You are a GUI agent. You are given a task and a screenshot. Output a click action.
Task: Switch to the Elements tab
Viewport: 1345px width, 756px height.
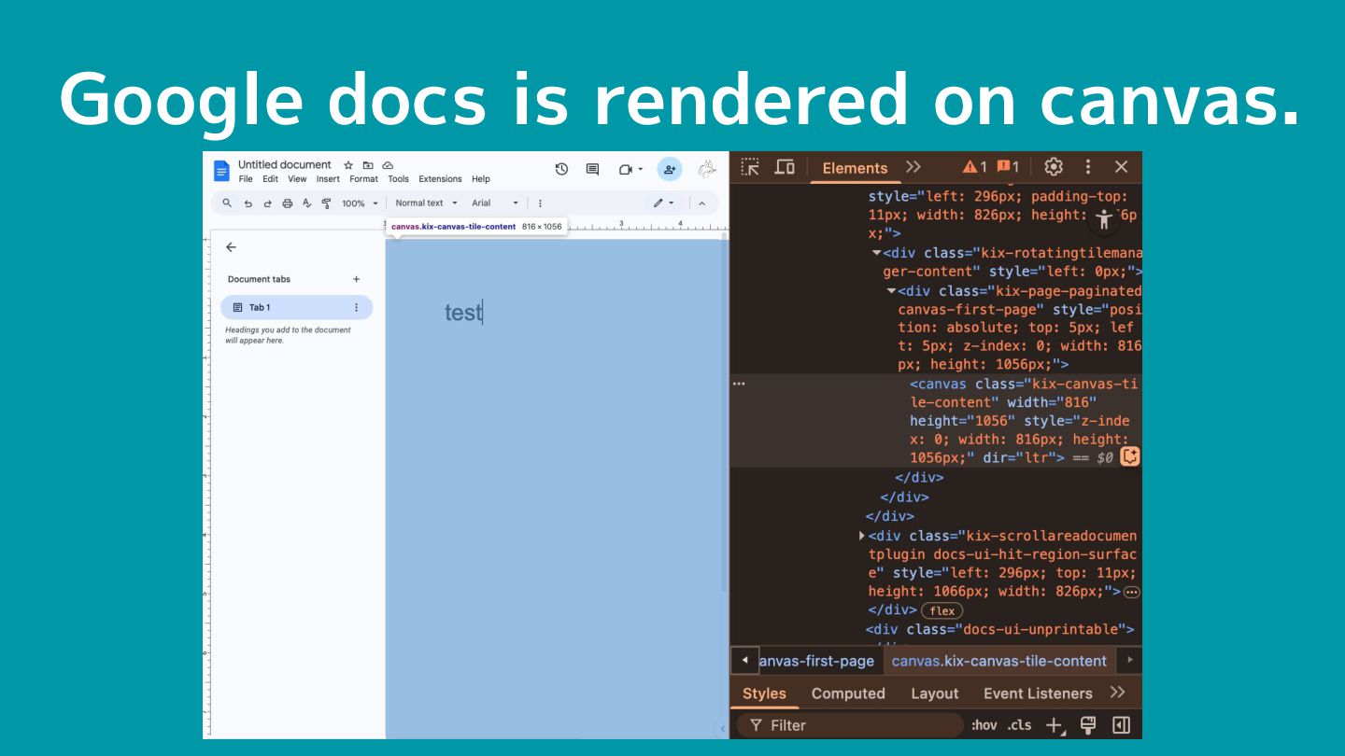(855, 168)
